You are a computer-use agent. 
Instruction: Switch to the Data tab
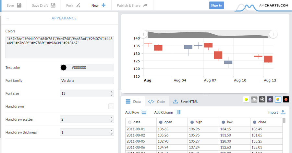click(x=133, y=102)
